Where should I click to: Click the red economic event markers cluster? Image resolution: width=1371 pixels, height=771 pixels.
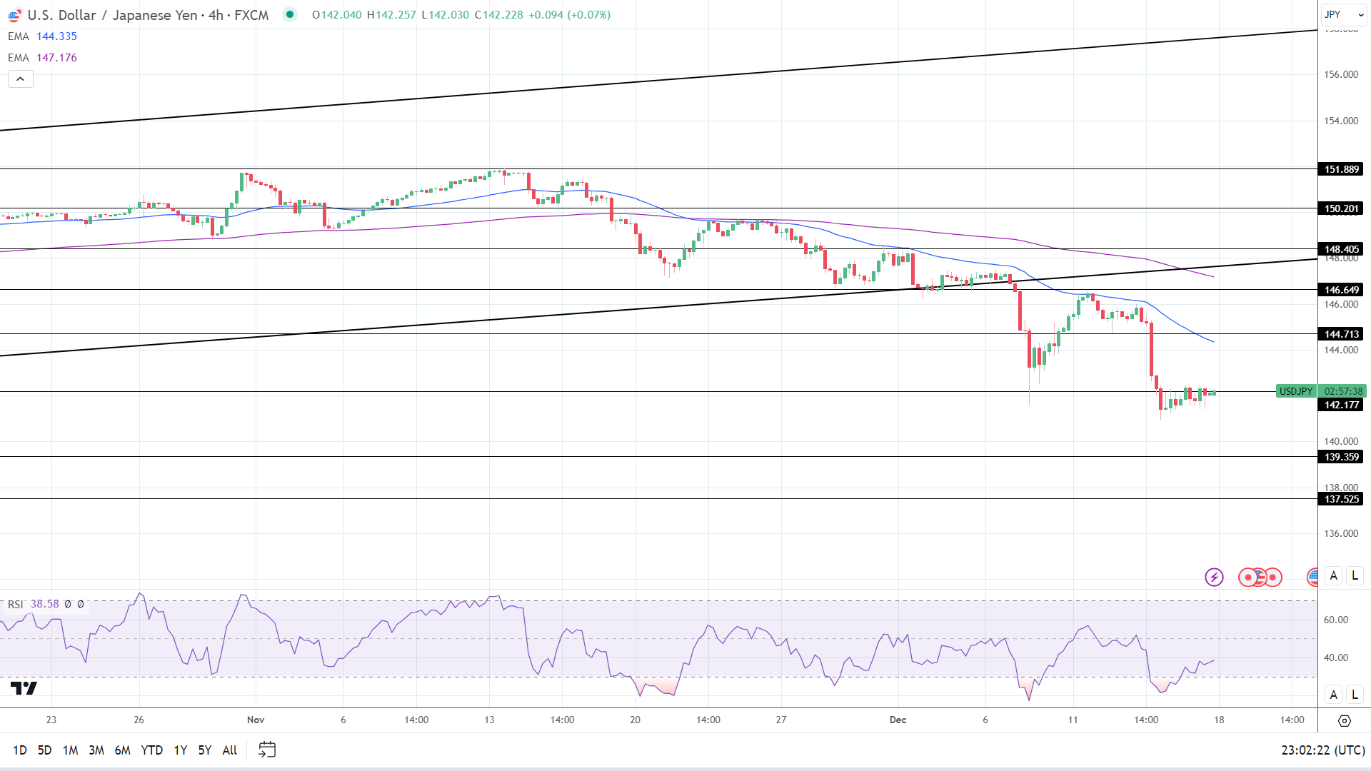1260,577
